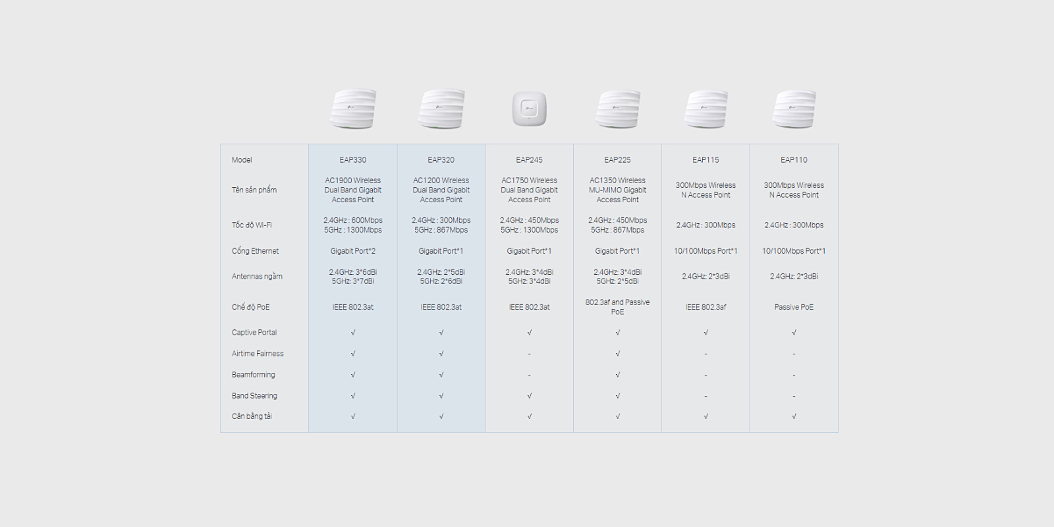Click EAP245 antenna cell 5GHz: 3*4dBi
1054x527 pixels.
[x=530, y=277]
